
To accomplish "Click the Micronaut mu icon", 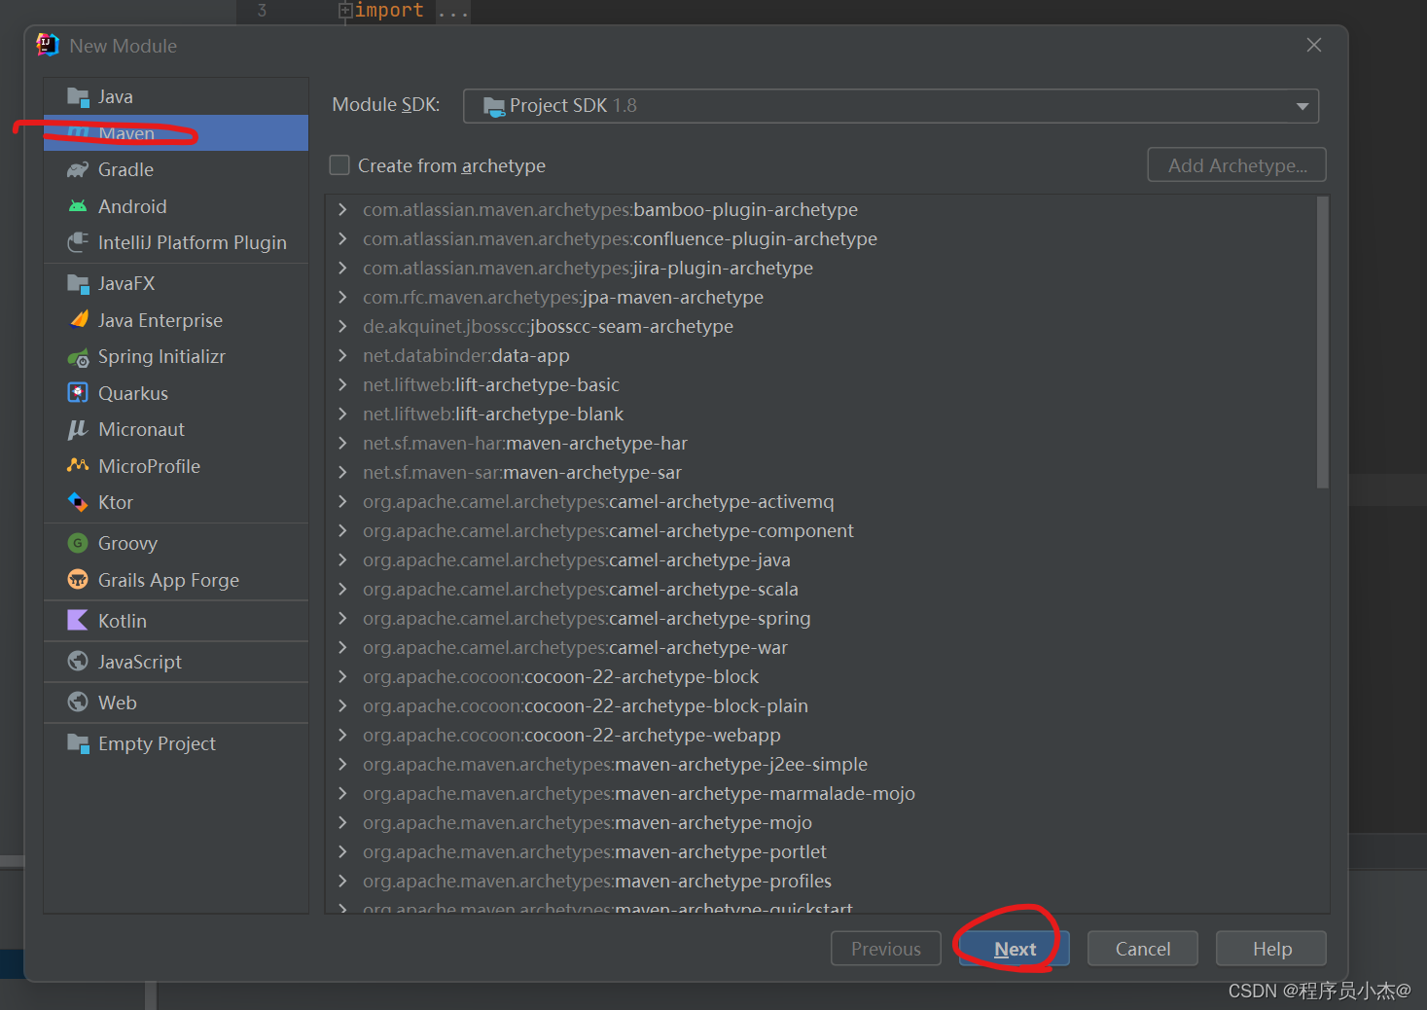I will coord(78,429).
